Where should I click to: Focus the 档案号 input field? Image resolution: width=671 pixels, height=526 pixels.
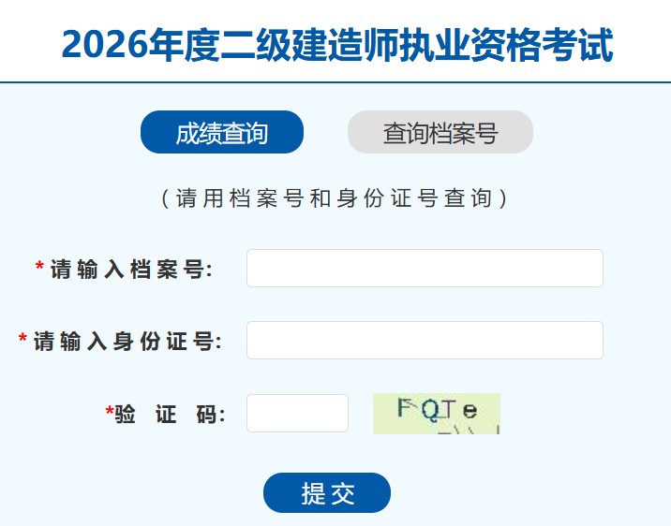(425, 269)
